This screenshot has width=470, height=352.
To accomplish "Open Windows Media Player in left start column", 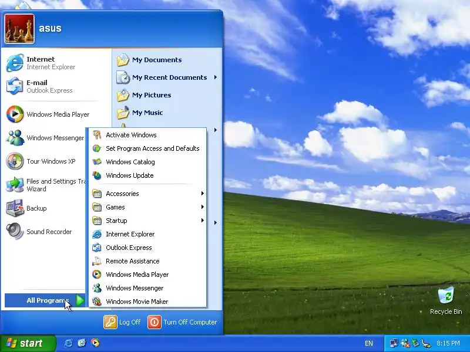I will (48, 114).
